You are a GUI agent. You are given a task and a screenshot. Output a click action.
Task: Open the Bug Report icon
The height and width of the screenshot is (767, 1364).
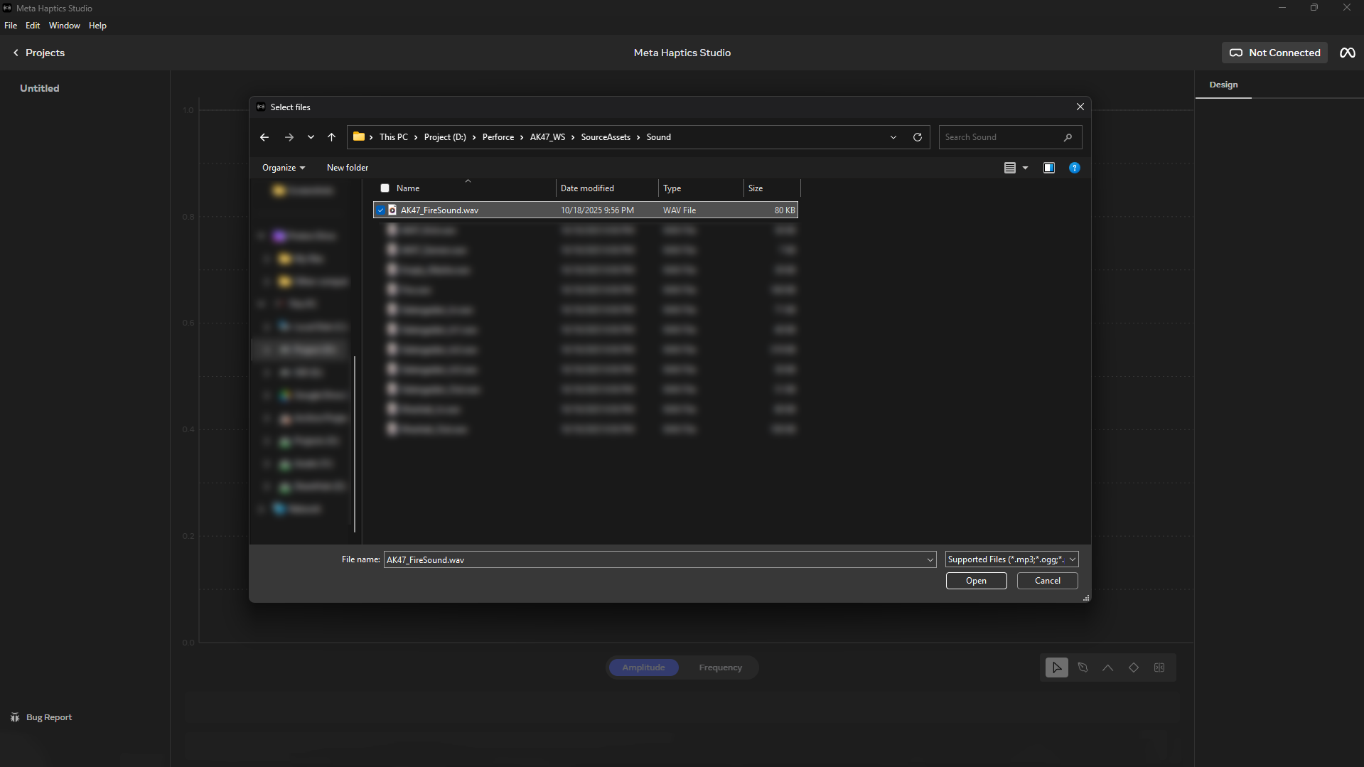(15, 717)
